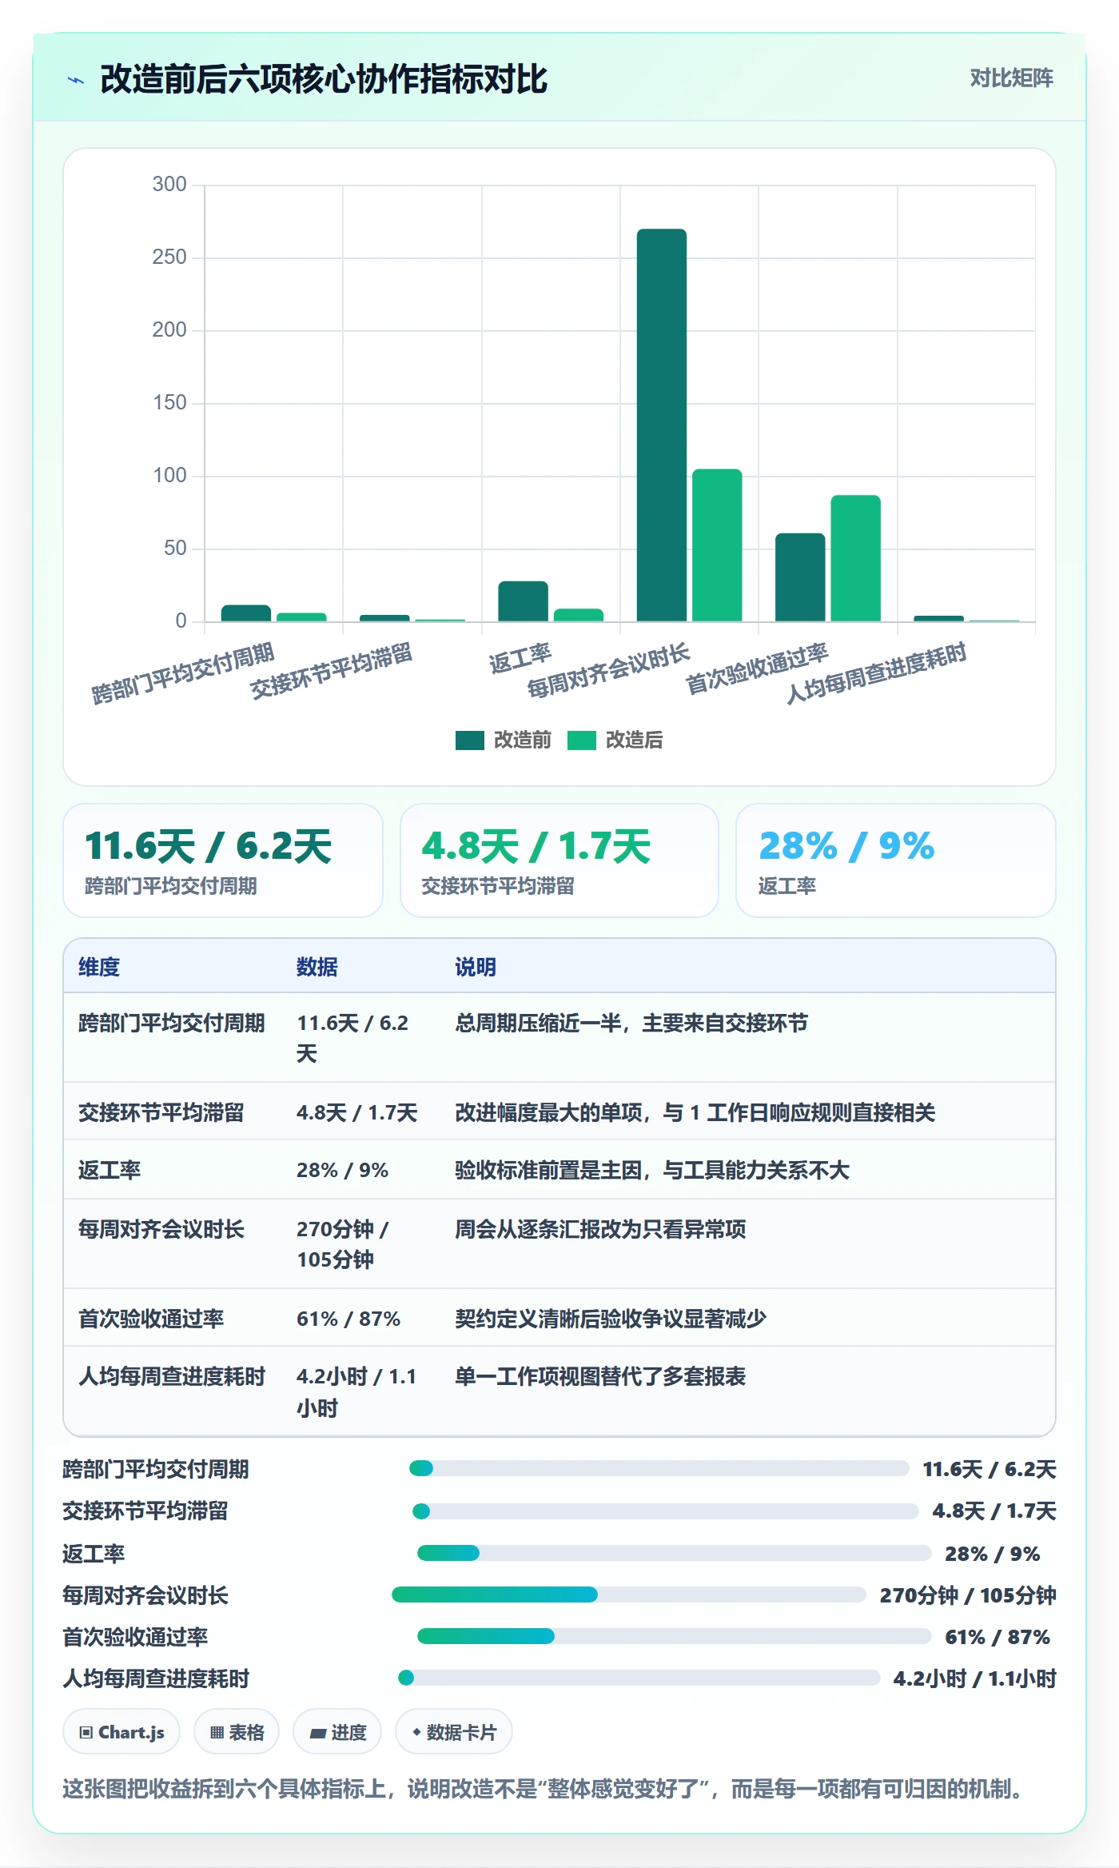Click the table cell 4.2小时 / 1.1小时
This screenshot has height=1868, width=1119.
[x=356, y=1392]
